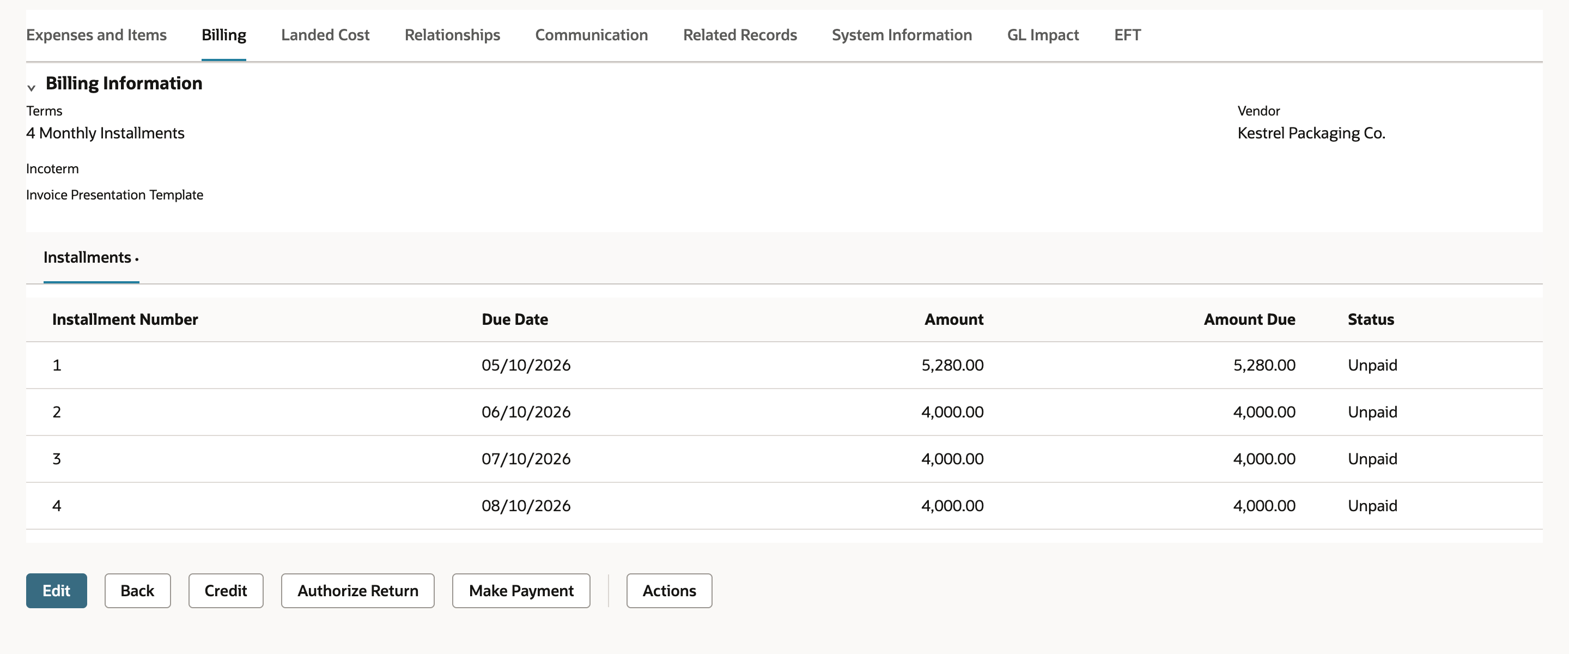This screenshot has height=654, width=1569.
Task: Click the Amount column header
Action: coord(954,319)
